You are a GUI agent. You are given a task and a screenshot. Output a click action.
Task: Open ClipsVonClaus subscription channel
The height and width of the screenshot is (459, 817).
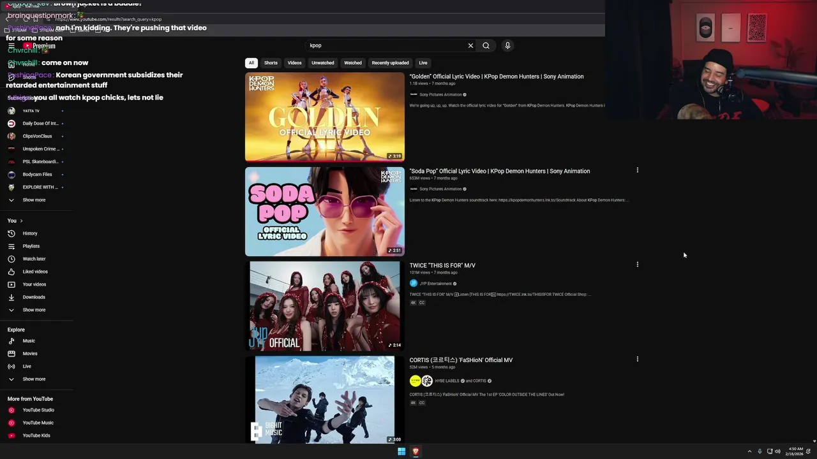37,136
